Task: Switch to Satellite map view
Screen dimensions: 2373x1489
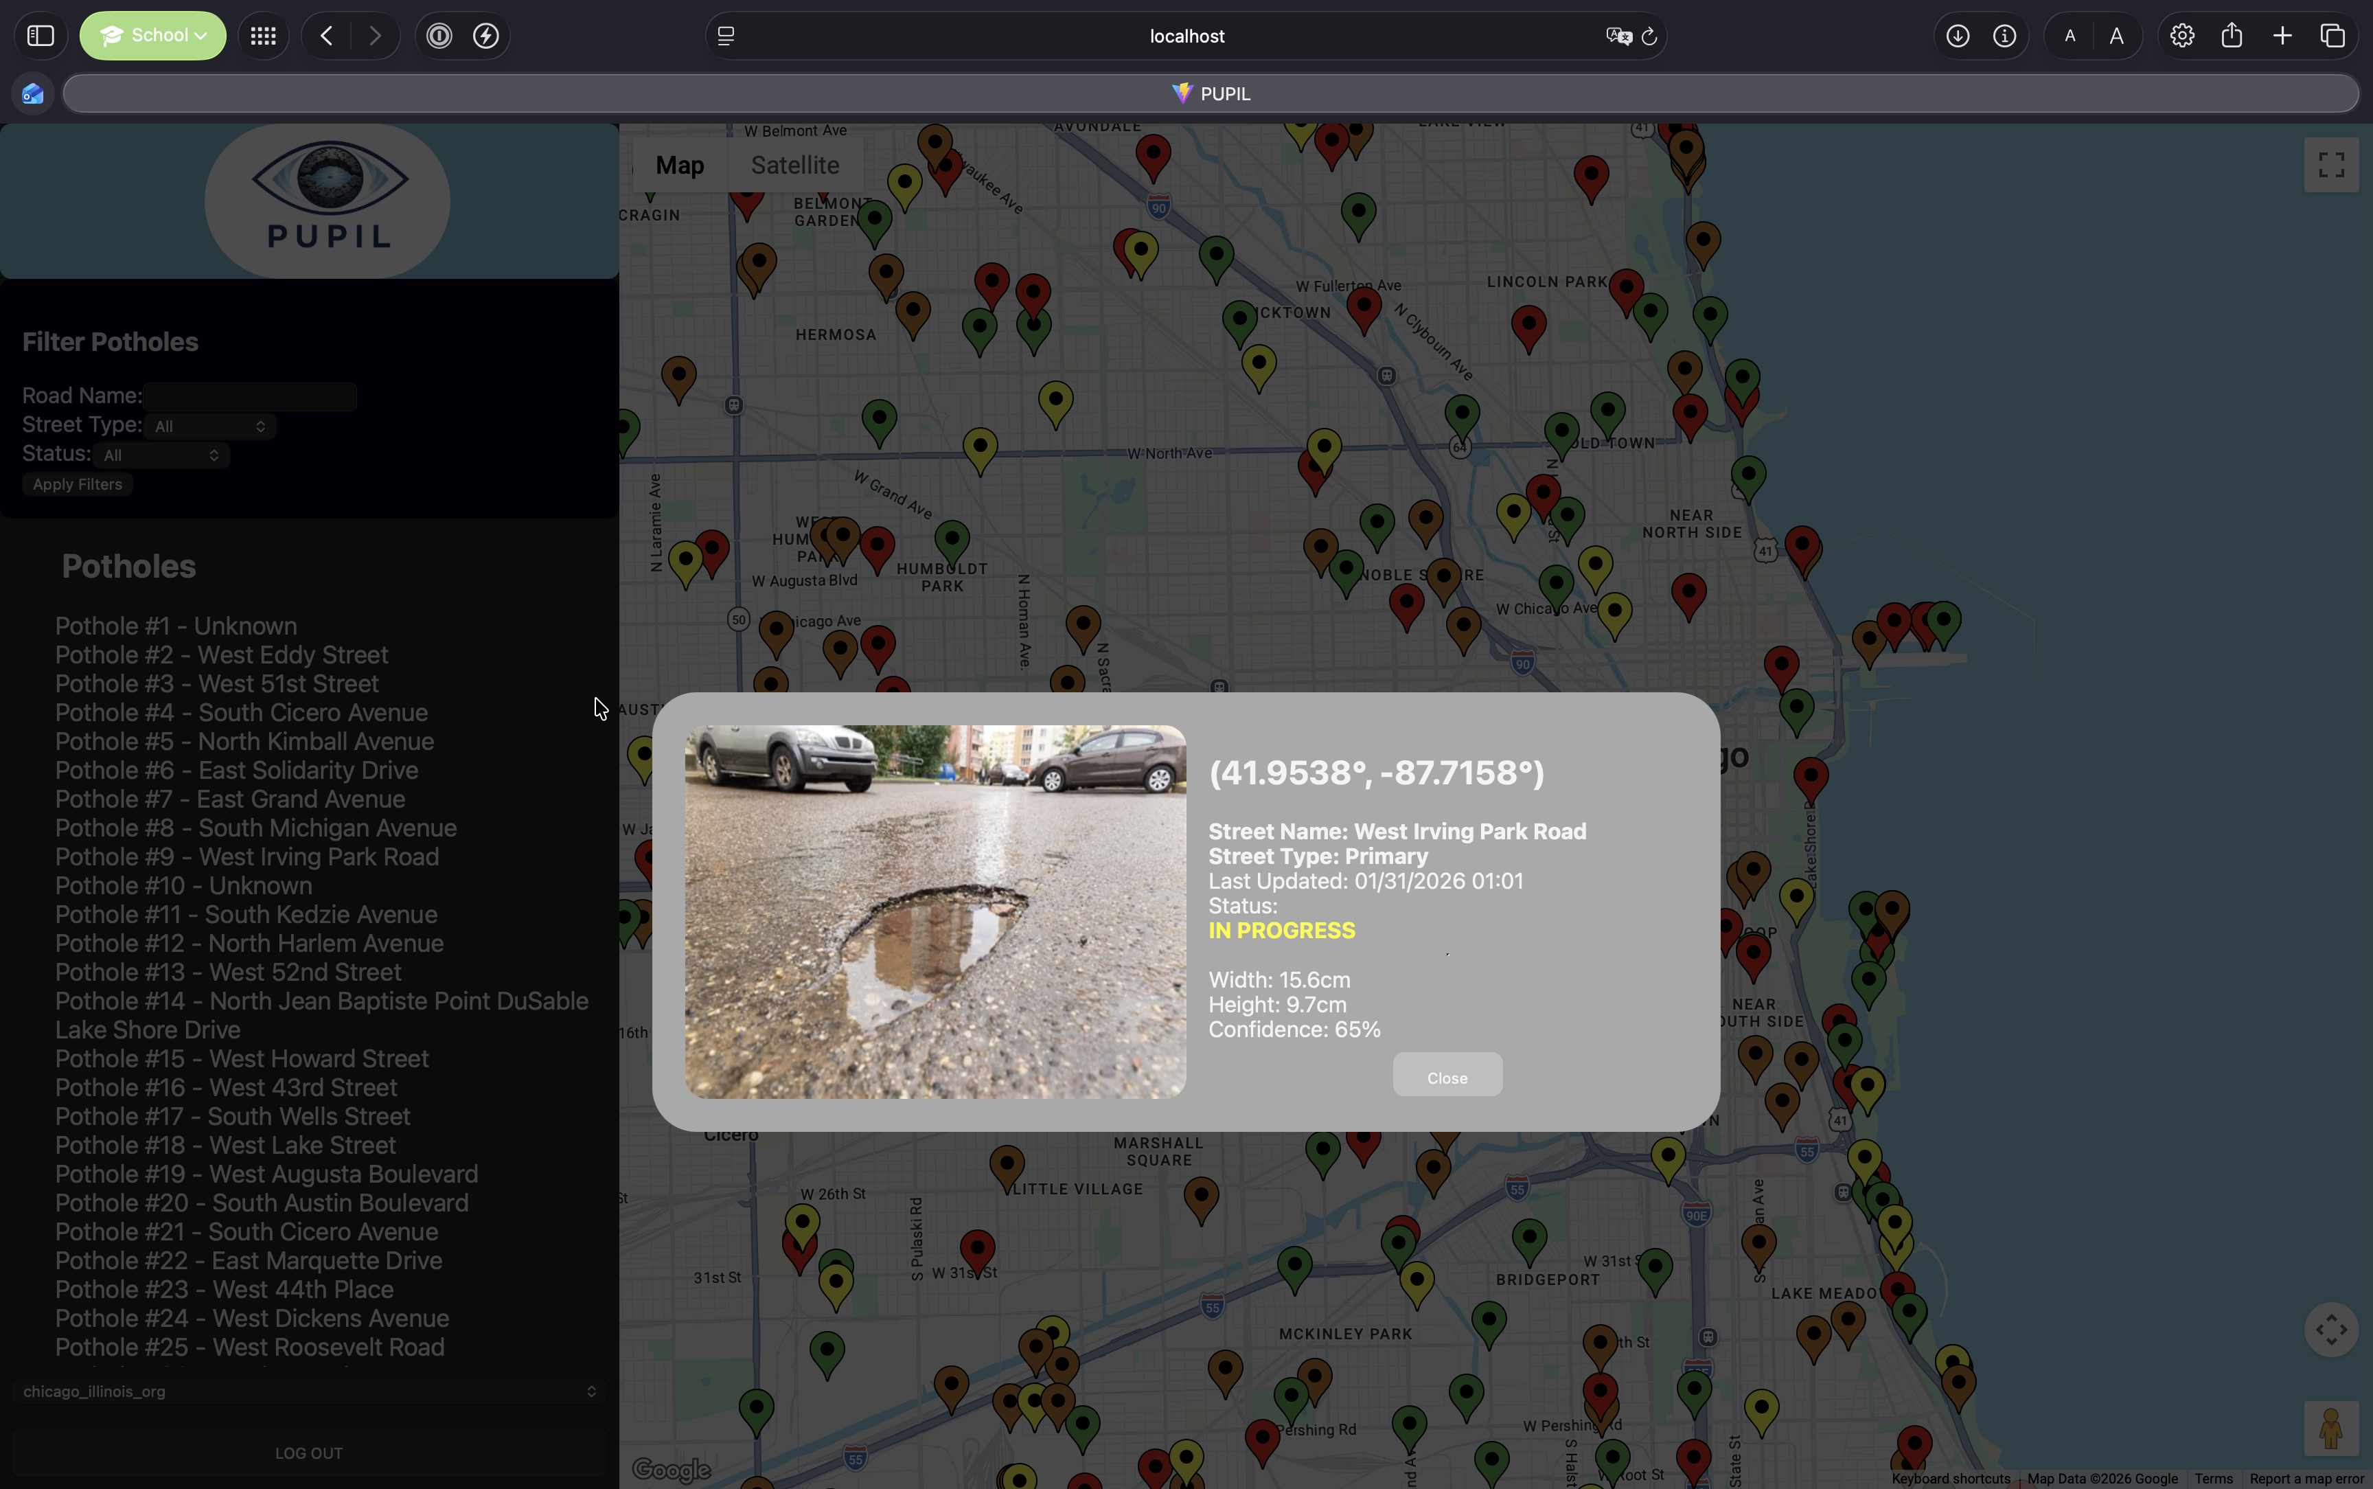Action: click(x=794, y=166)
